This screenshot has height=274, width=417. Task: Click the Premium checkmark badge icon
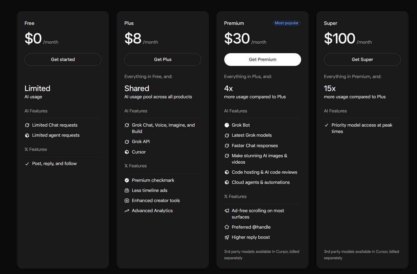(x=127, y=180)
